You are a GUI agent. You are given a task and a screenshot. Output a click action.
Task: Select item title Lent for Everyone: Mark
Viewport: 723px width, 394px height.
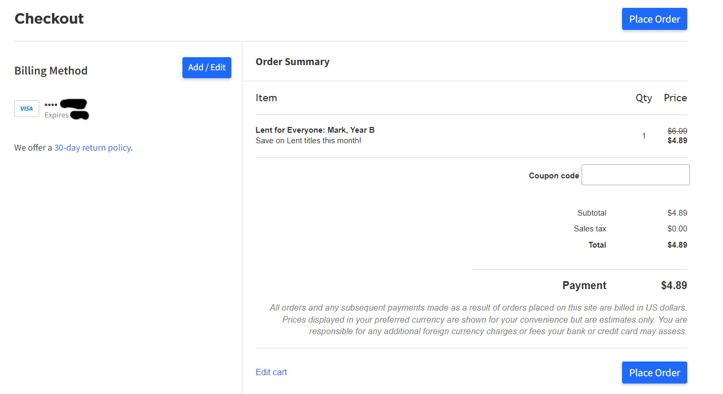[314, 130]
